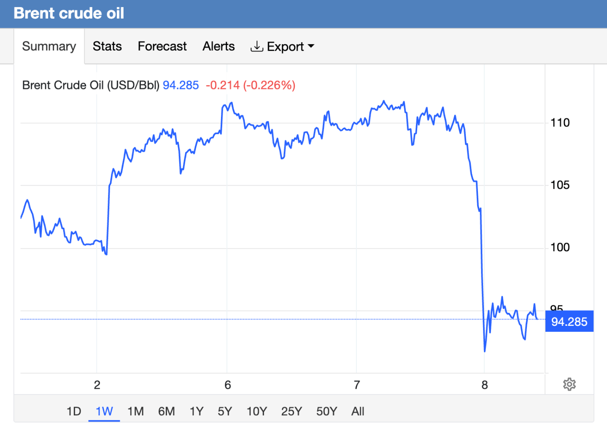
Task: Pick the 25Y time range
Action: [291, 411]
